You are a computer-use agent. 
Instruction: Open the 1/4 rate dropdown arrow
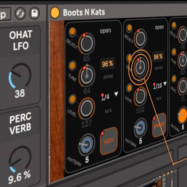116,94
